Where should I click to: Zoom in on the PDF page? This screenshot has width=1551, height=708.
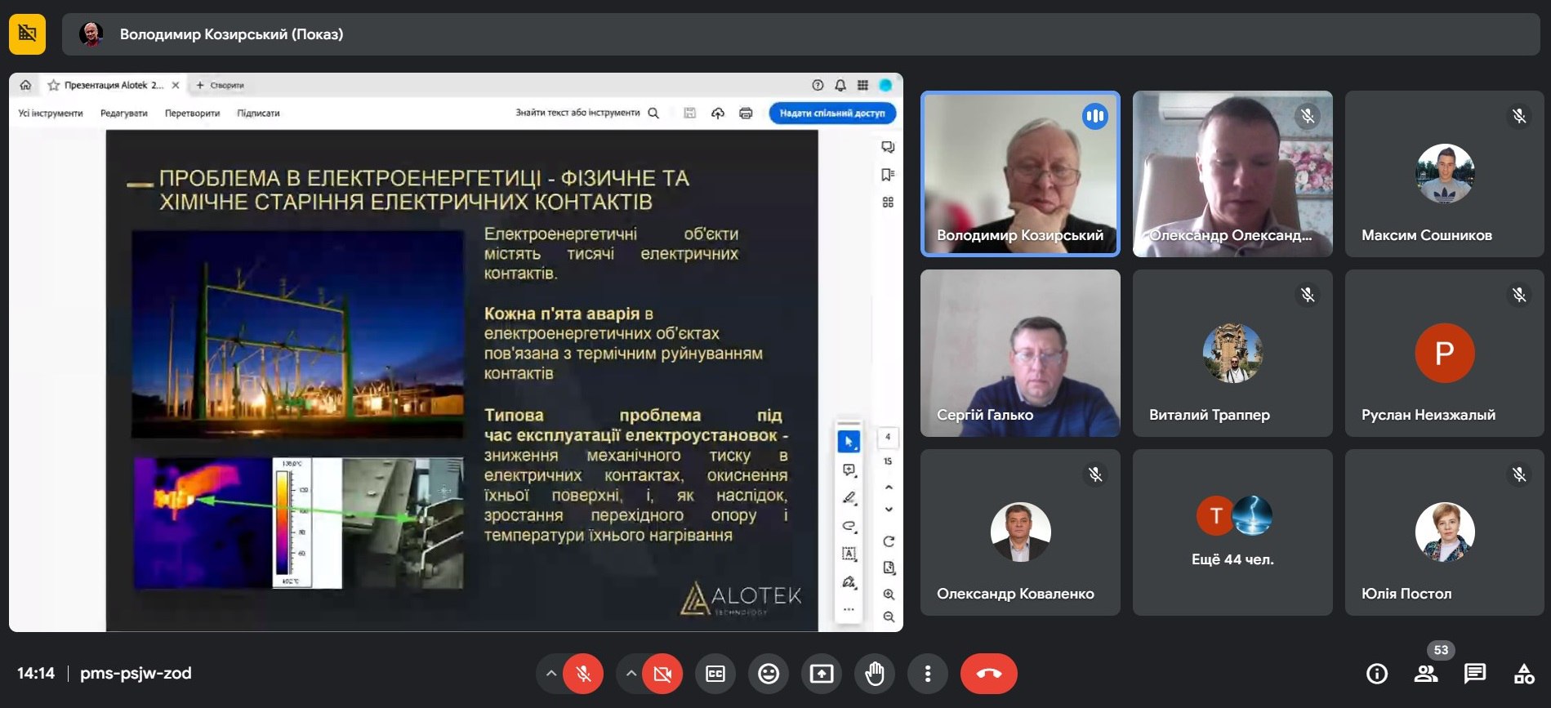[889, 594]
